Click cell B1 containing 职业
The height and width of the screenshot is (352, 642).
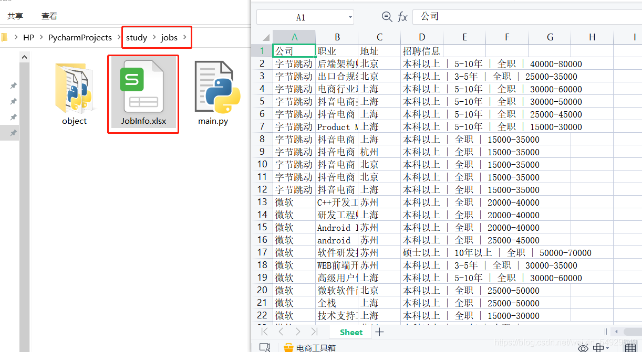coord(337,51)
